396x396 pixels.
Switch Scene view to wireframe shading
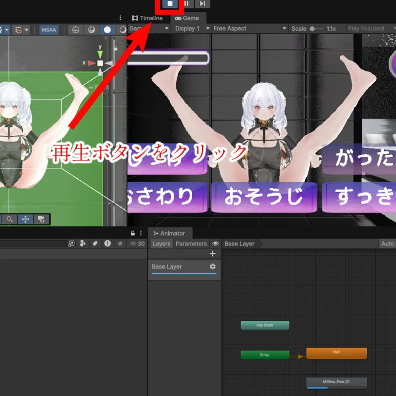[x=76, y=30]
